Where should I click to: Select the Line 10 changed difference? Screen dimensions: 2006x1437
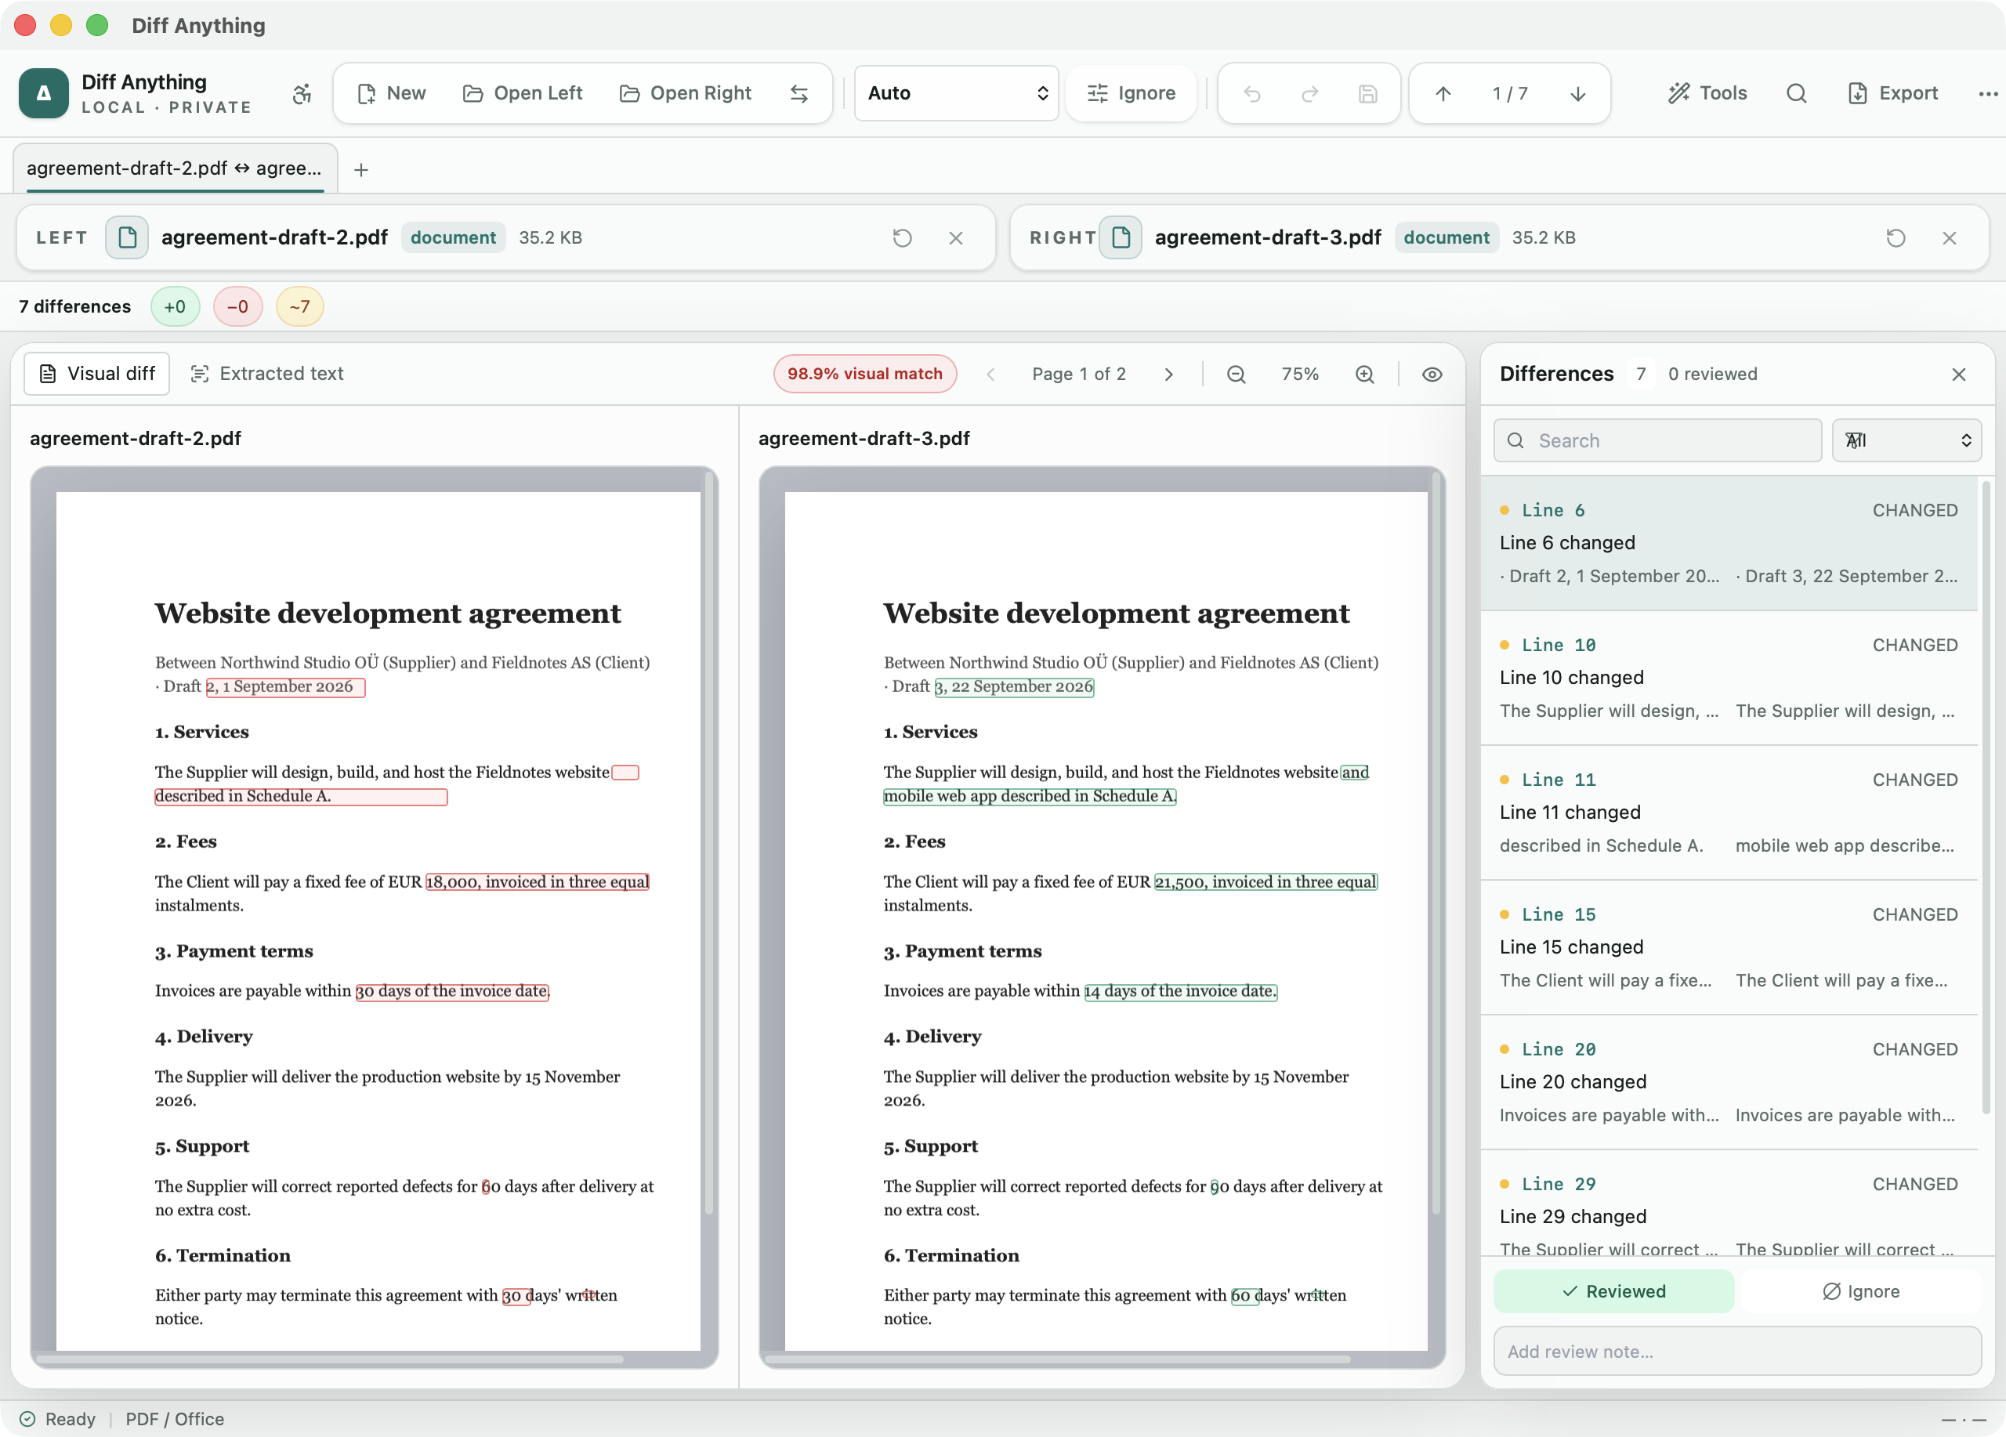point(1729,679)
